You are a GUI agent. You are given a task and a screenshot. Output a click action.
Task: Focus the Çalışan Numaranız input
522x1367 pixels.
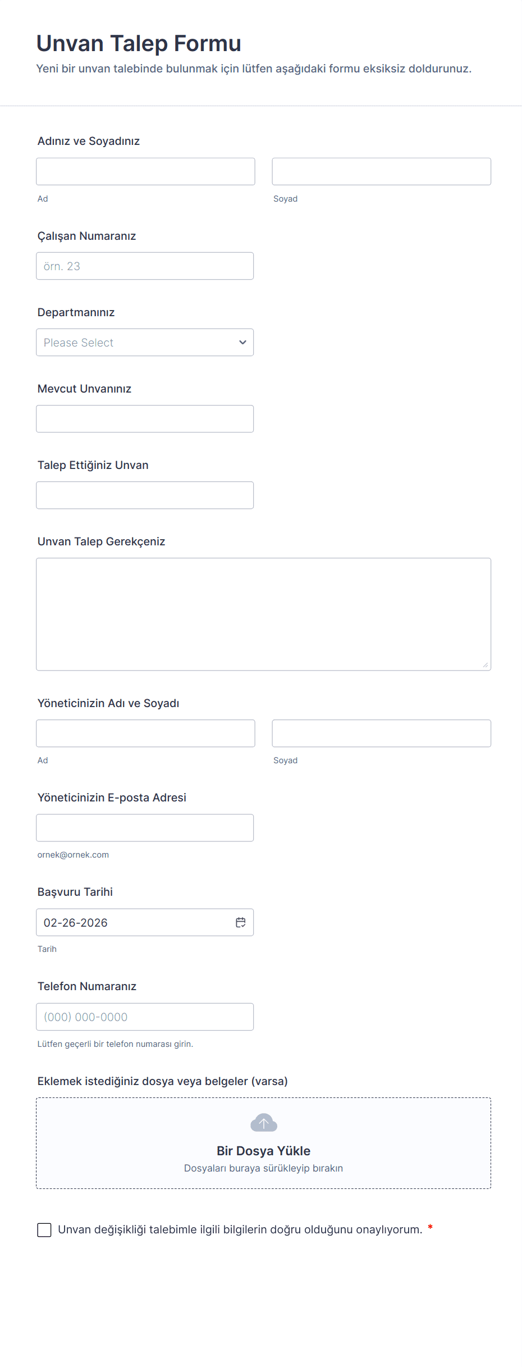coord(145,266)
